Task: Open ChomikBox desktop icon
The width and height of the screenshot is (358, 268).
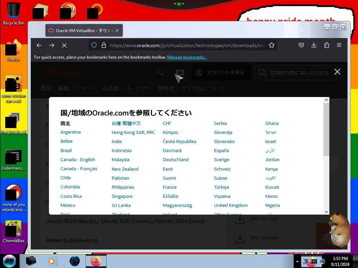Action: pos(14,232)
